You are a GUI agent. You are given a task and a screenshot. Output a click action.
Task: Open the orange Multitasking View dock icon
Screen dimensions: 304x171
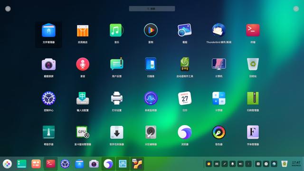pyautogui.click(x=36, y=164)
